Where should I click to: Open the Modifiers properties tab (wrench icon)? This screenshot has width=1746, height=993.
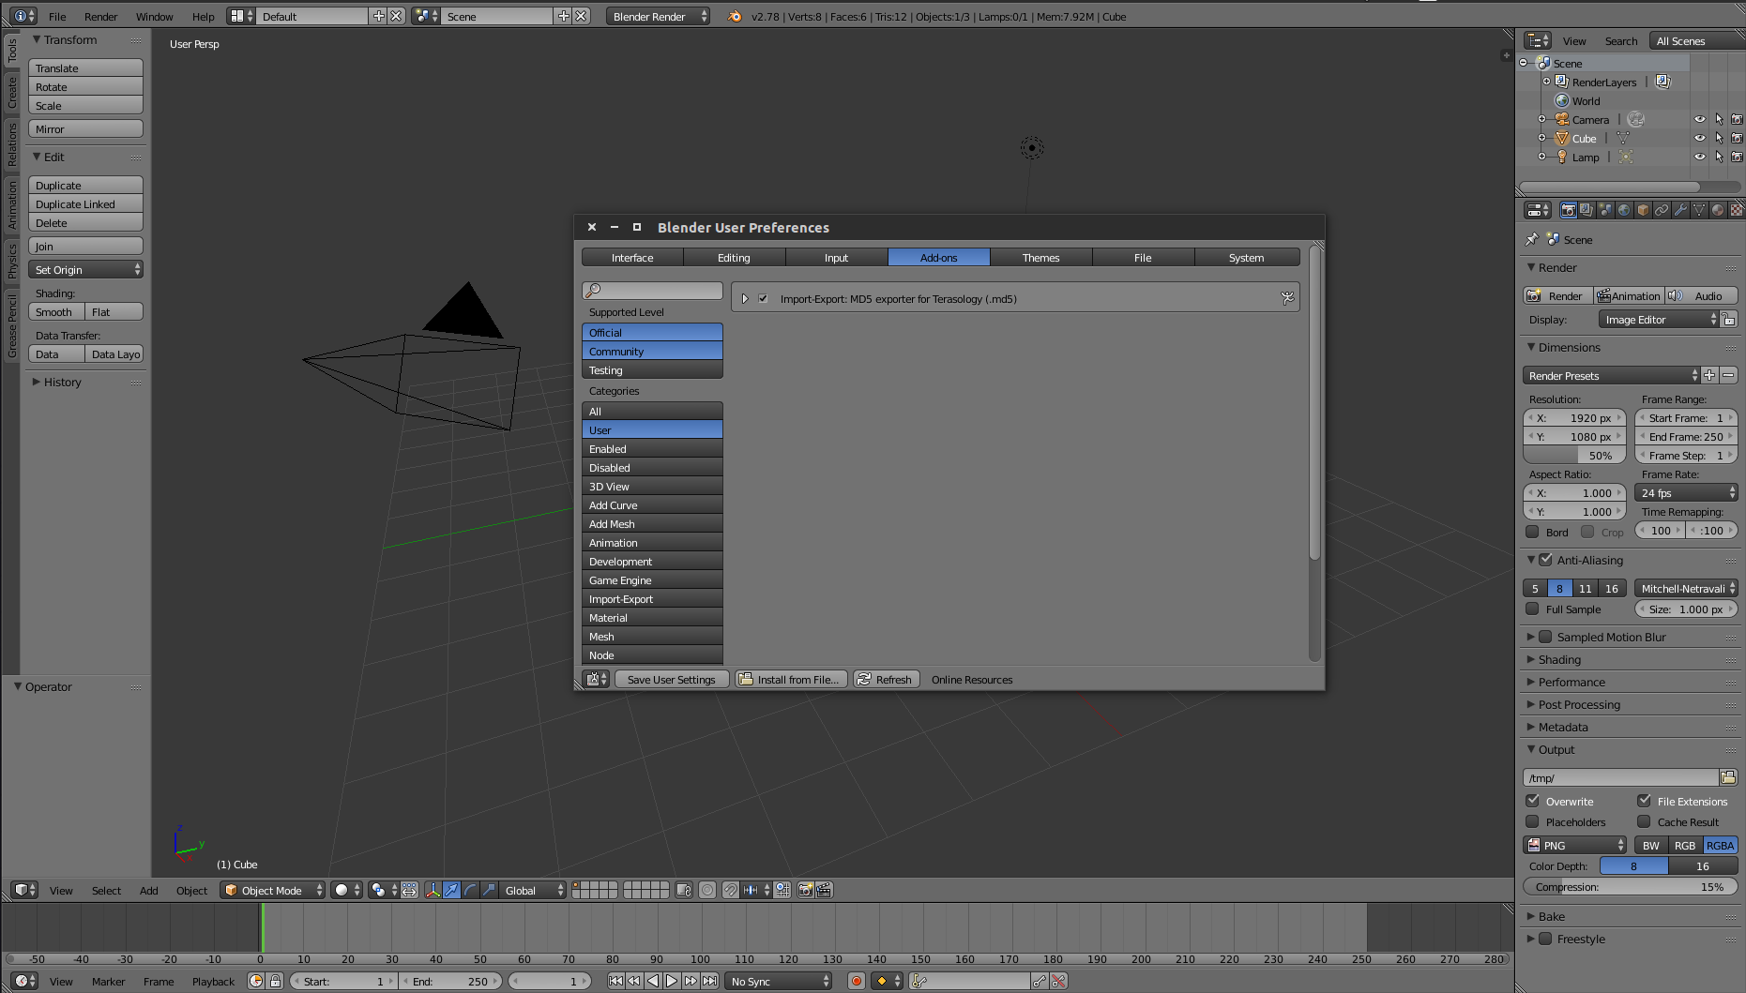coord(1680,210)
